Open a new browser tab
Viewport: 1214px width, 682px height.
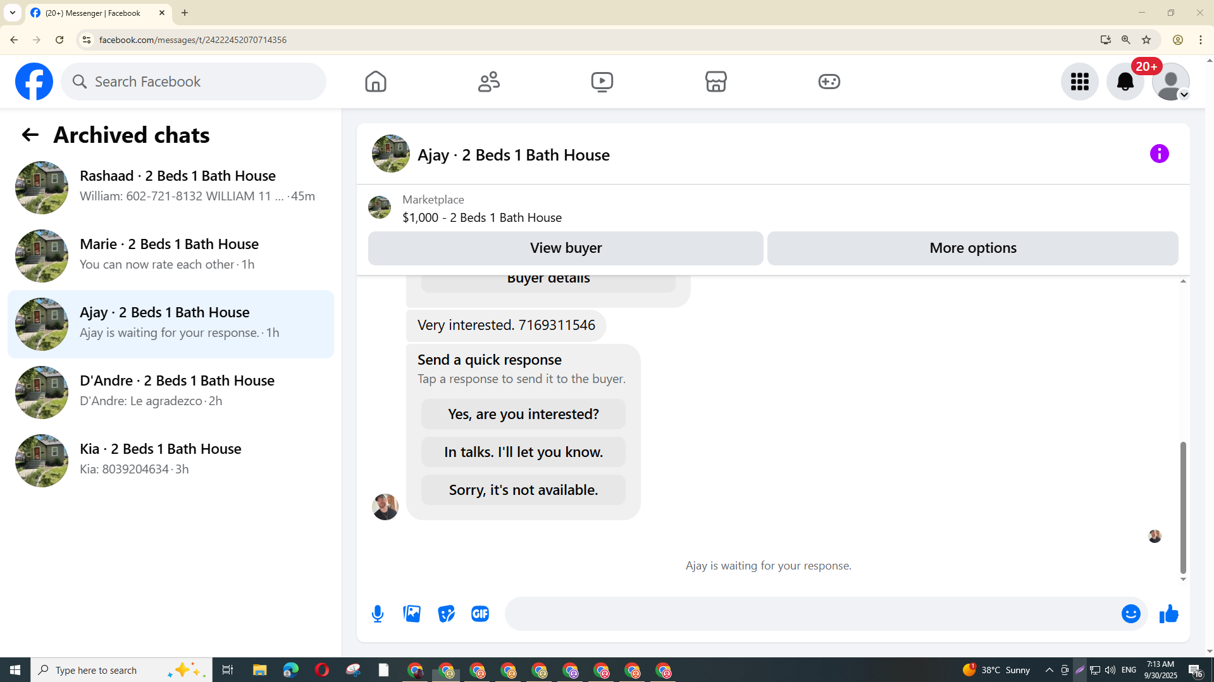[x=185, y=13]
